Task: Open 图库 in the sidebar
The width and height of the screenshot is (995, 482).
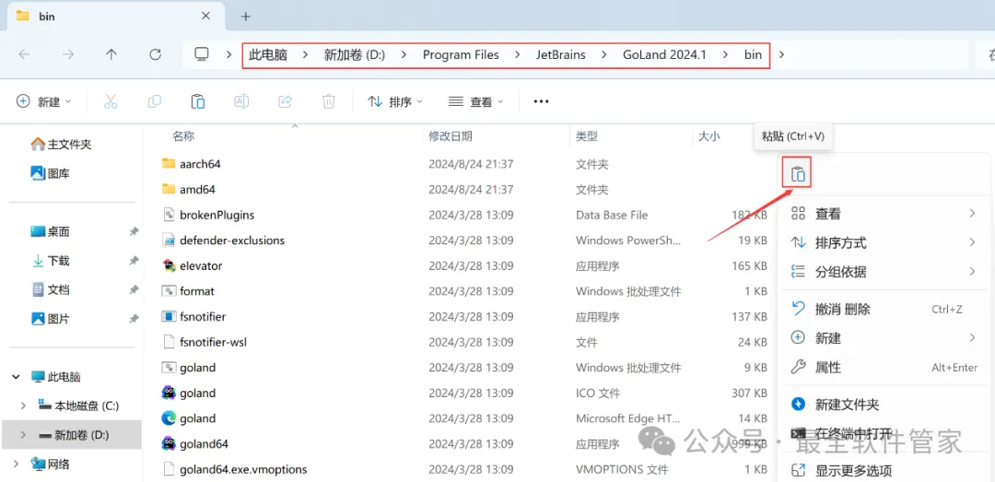Action: point(50,172)
